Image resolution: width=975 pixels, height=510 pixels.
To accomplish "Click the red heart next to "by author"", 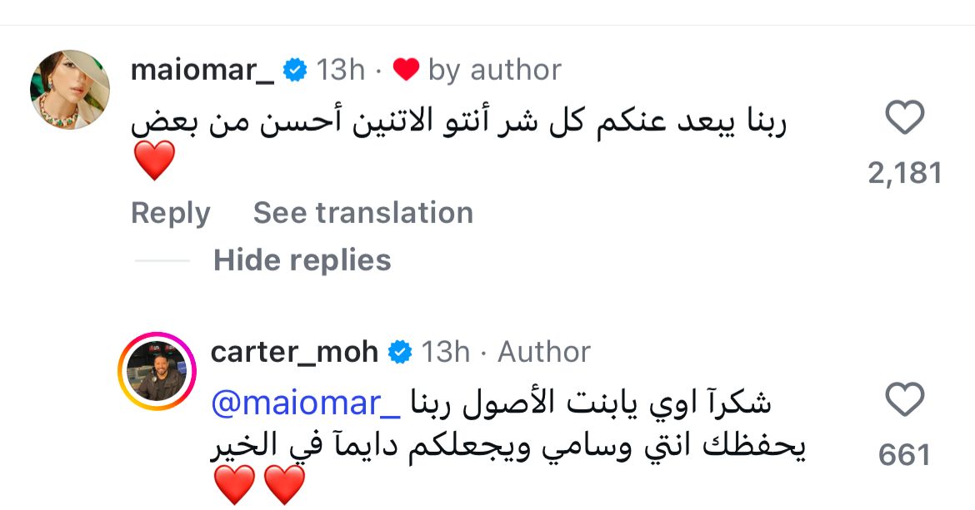I will (x=406, y=71).
